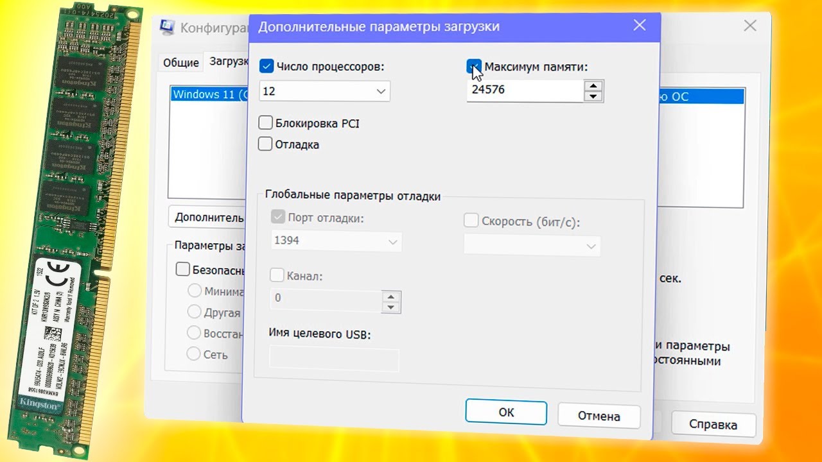Click the Имя целевого USB field
Image resolution: width=822 pixels, height=462 pixels.
tap(335, 359)
